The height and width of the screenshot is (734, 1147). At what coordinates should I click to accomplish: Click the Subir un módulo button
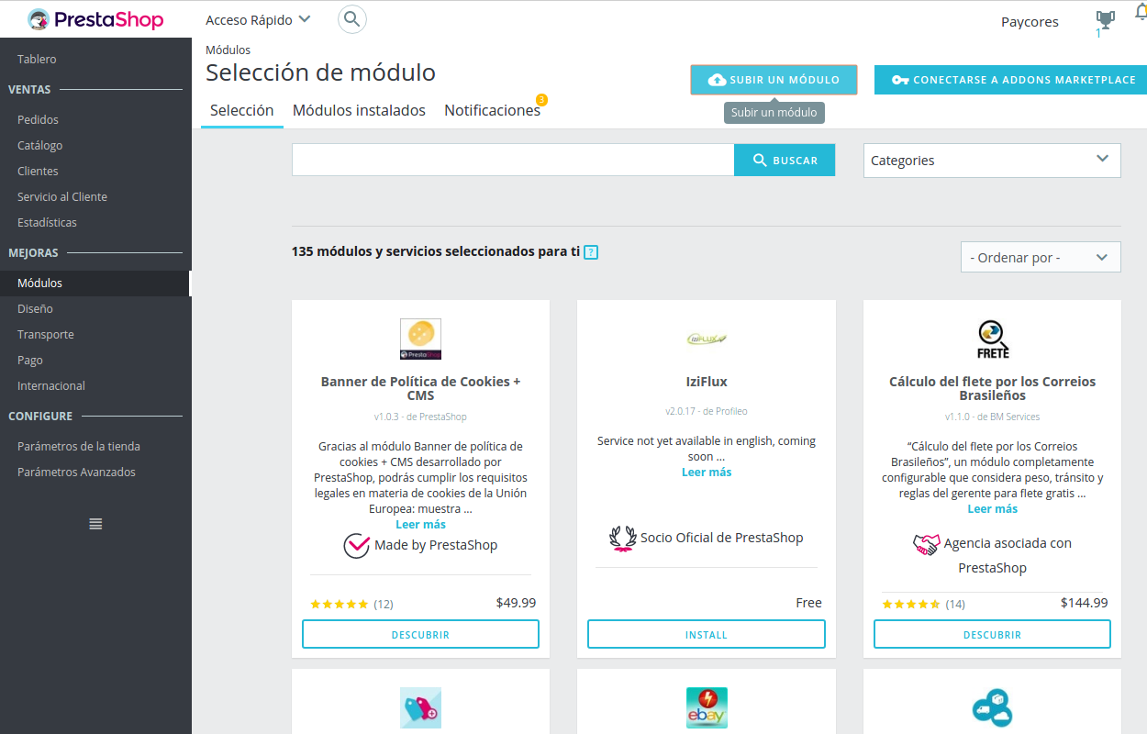(774, 80)
